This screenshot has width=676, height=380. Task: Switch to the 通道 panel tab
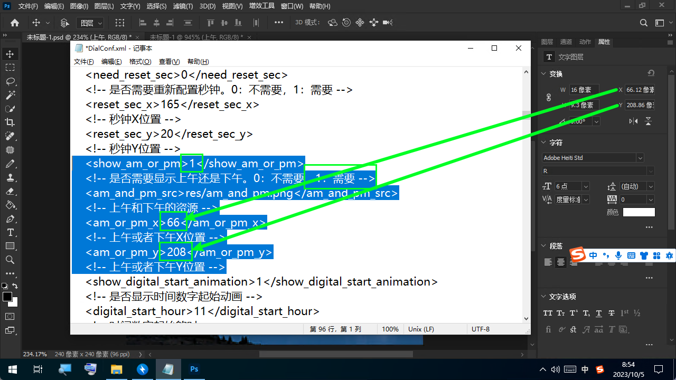[x=566, y=42]
